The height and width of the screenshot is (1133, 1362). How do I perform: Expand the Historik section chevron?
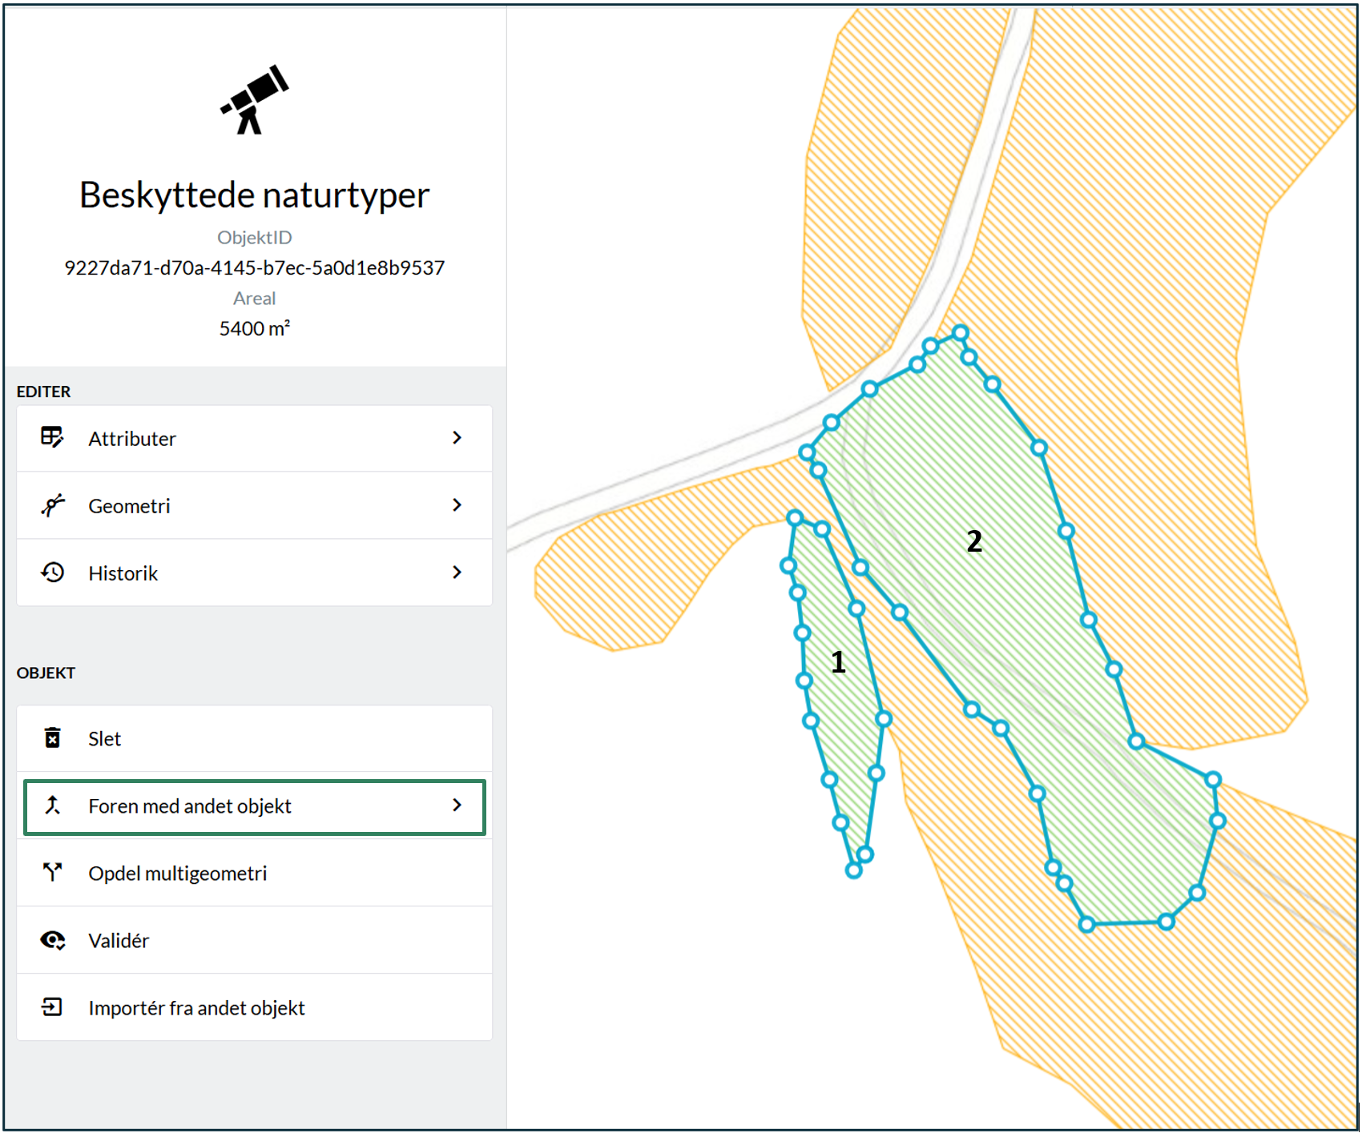(x=457, y=572)
